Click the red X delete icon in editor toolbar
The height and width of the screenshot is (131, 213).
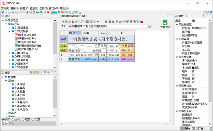73,22
